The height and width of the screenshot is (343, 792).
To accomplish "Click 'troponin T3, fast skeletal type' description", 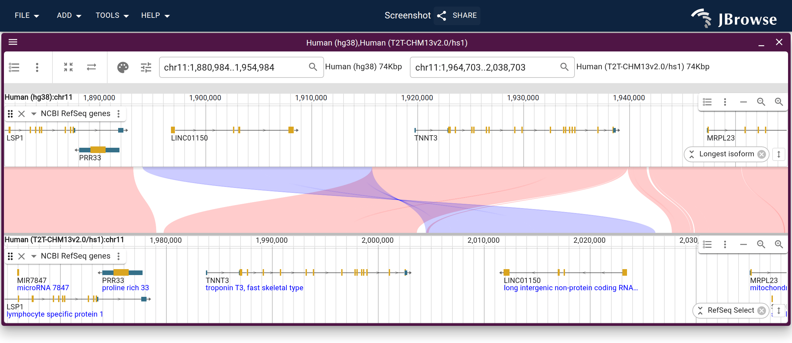I will click(x=254, y=288).
